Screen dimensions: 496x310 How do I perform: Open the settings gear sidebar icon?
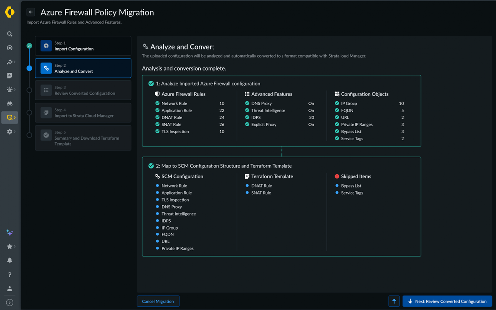(10, 132)
